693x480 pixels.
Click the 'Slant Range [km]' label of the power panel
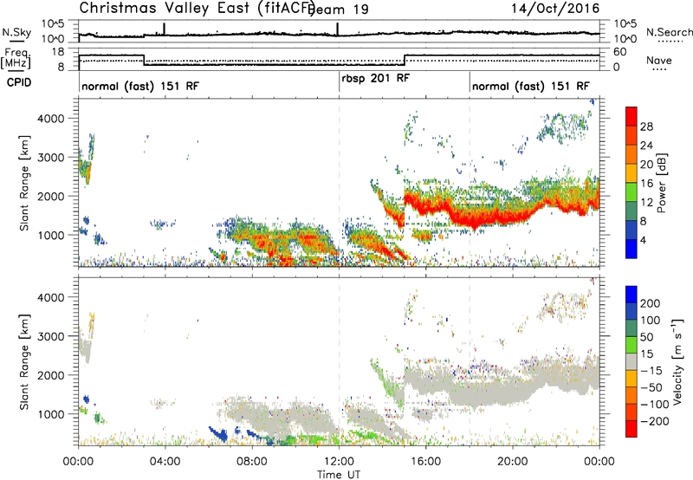click(x=24, y=183)
